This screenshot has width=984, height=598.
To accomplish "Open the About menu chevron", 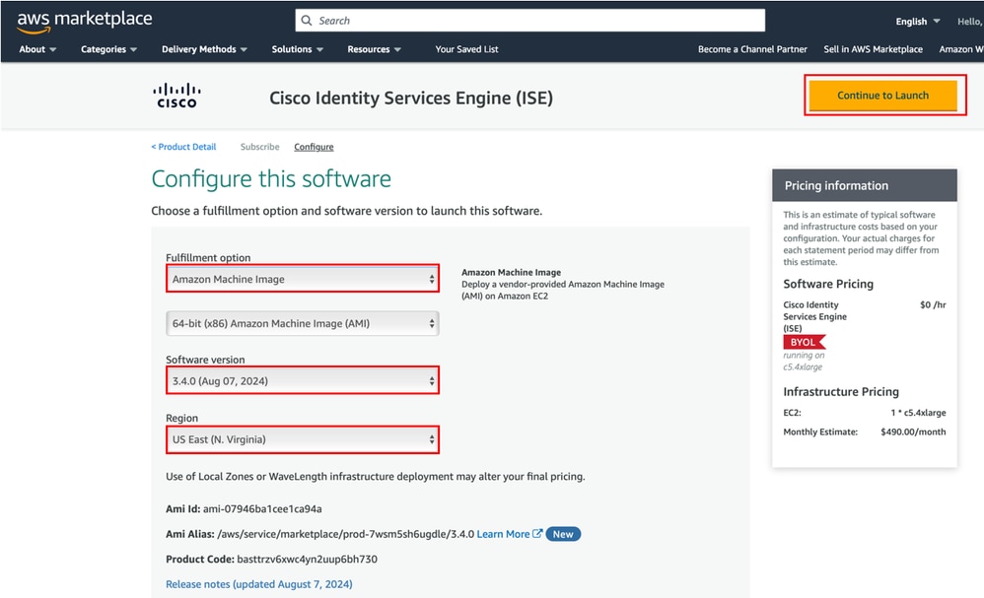I will coord(54,48).
